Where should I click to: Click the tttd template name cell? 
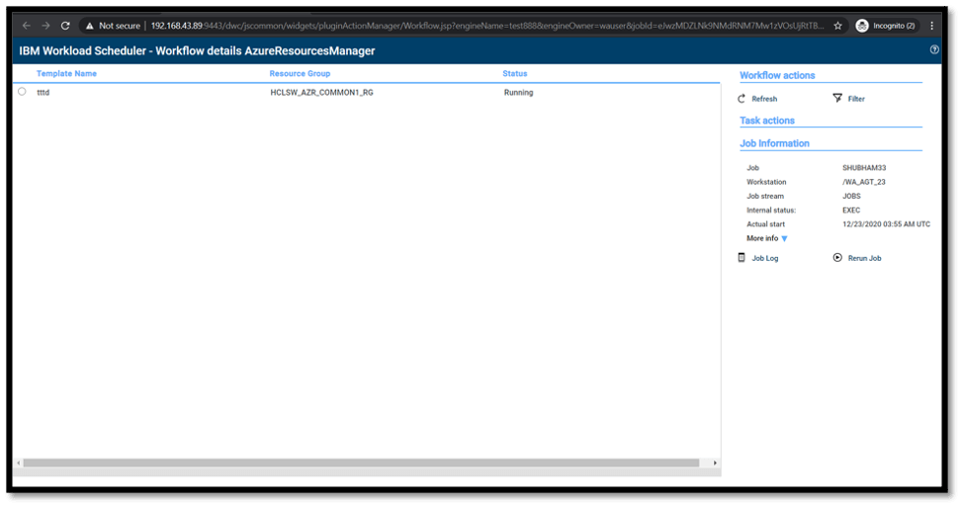pos(43,93)
